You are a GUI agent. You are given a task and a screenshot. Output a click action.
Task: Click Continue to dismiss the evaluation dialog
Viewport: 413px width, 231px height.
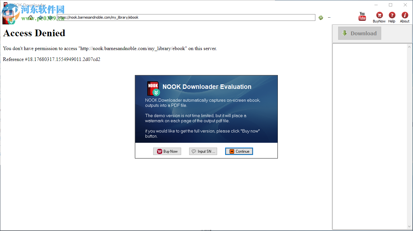(239, 151)
